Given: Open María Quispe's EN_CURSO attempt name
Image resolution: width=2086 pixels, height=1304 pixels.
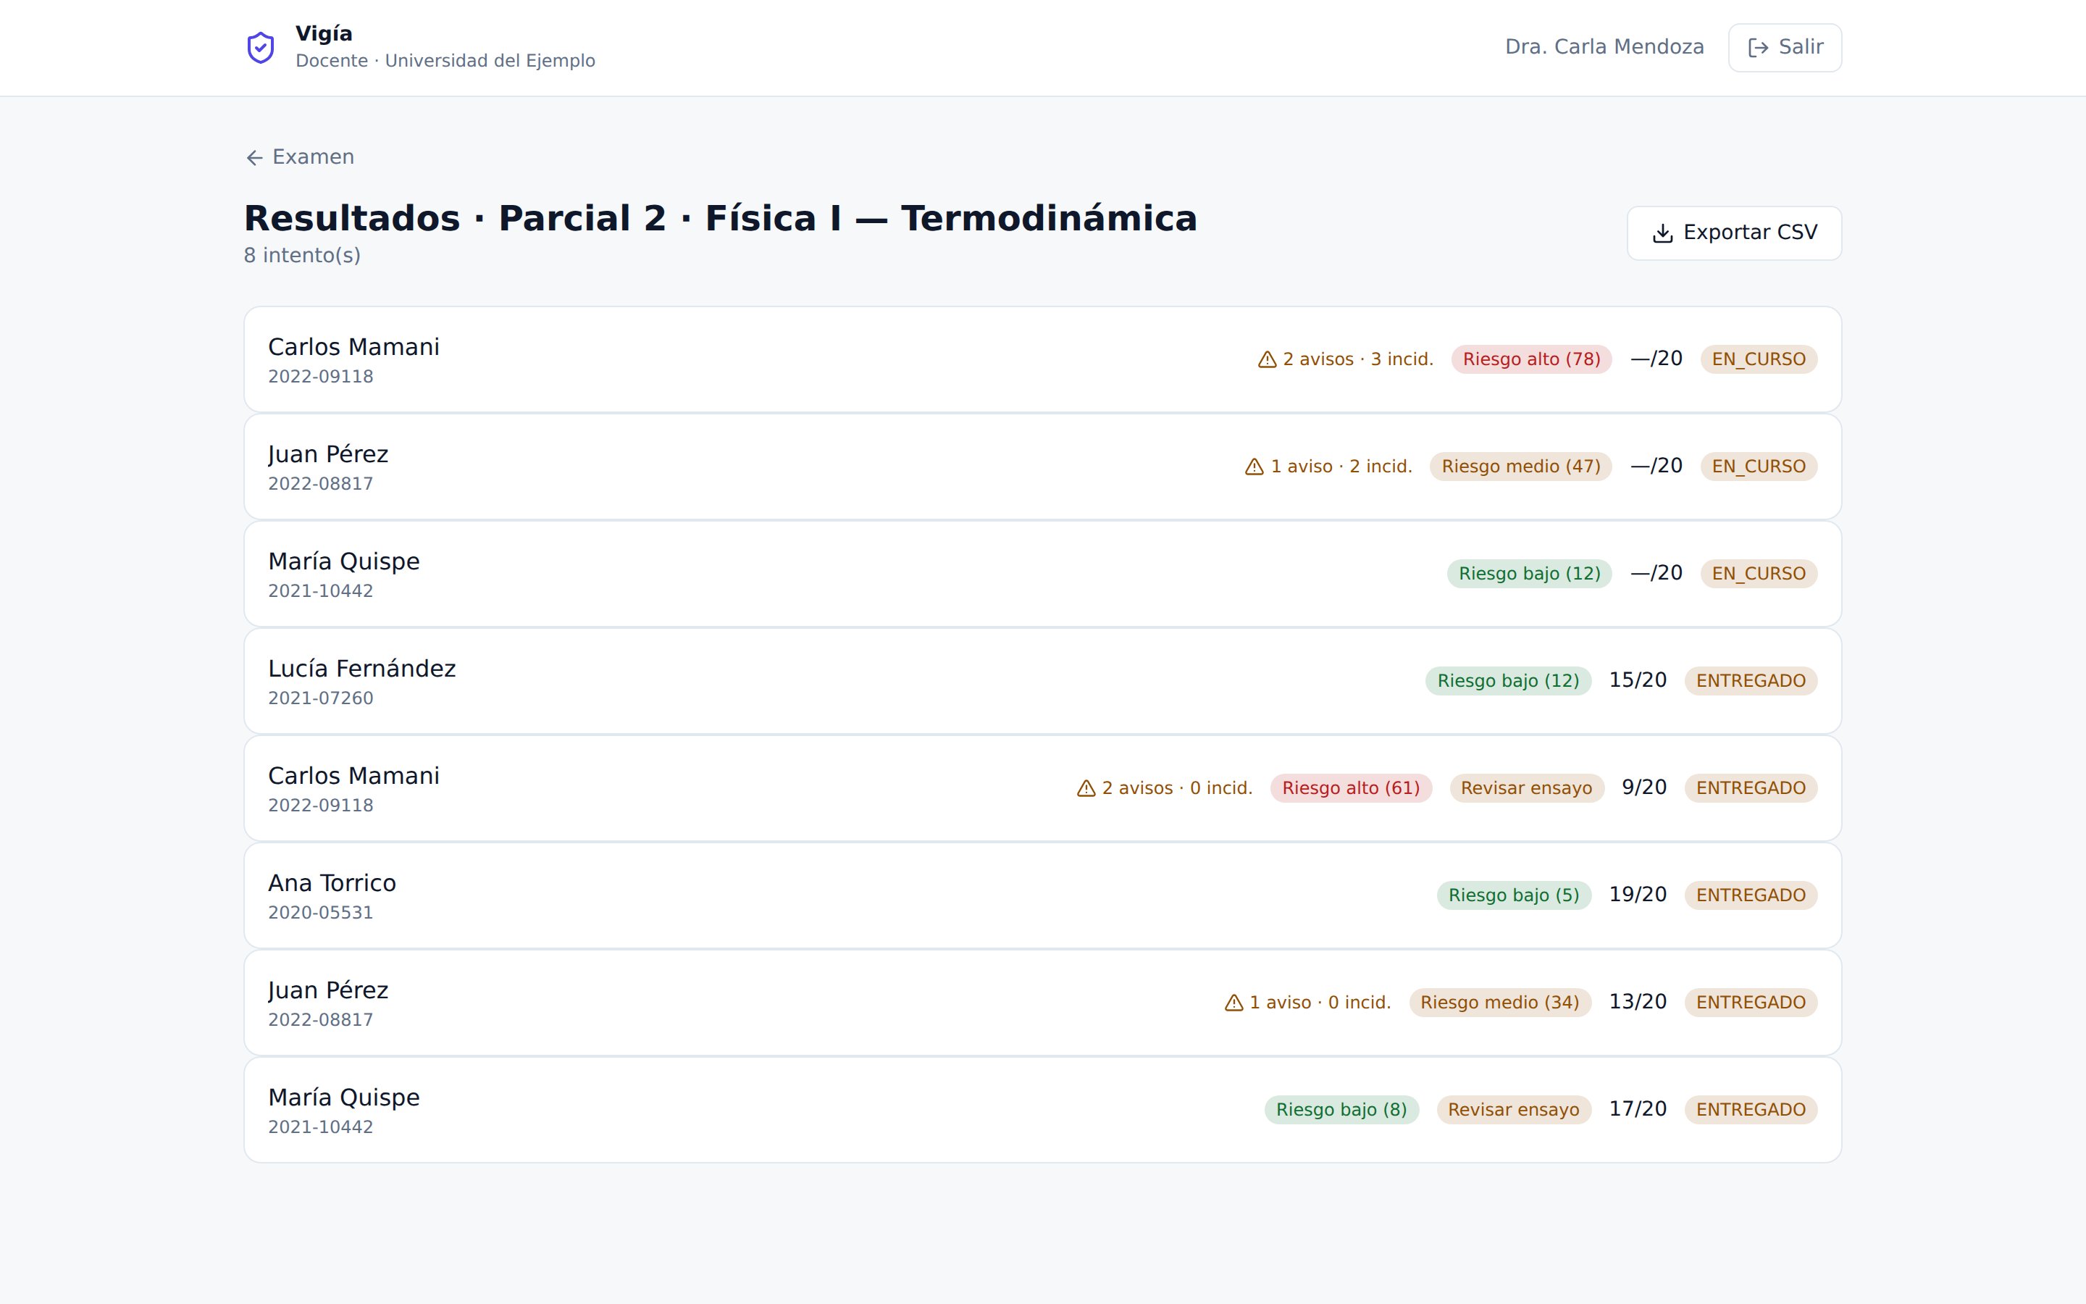Looking at the screenshot, I should (x=344, y=561).
